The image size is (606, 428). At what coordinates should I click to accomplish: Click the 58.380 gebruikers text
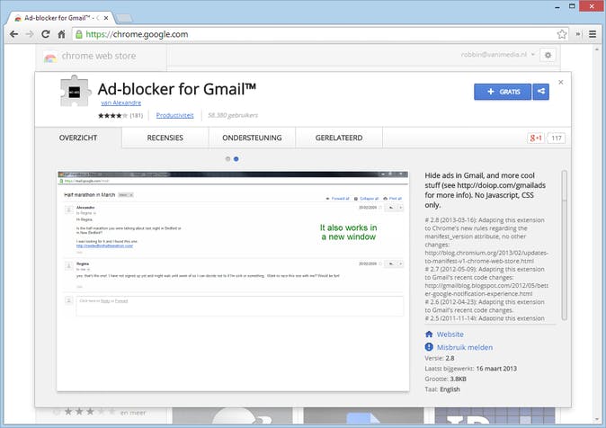pyautogui.click(x=233, y=115)
